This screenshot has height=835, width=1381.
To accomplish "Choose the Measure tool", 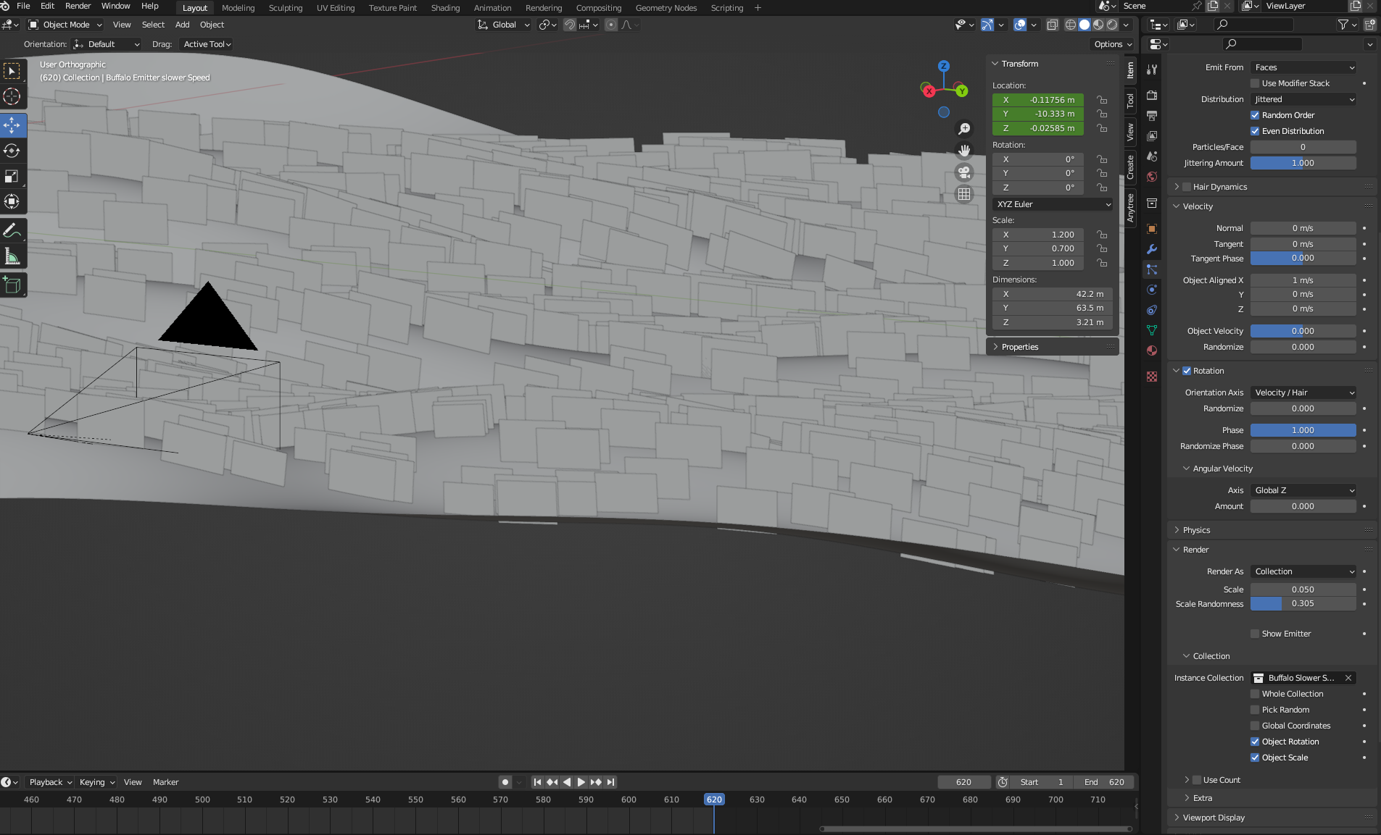I will pos(12,256).
